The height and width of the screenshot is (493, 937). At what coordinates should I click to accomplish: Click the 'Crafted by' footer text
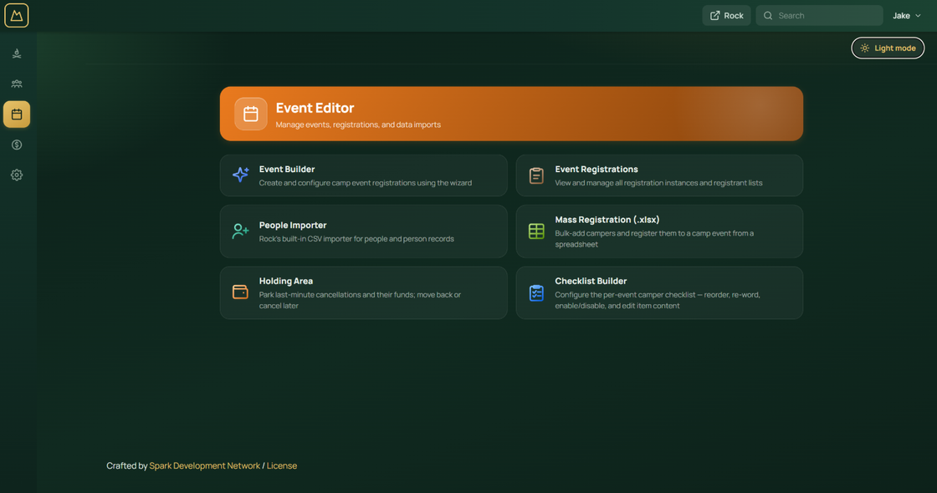(x=126, y=465)
